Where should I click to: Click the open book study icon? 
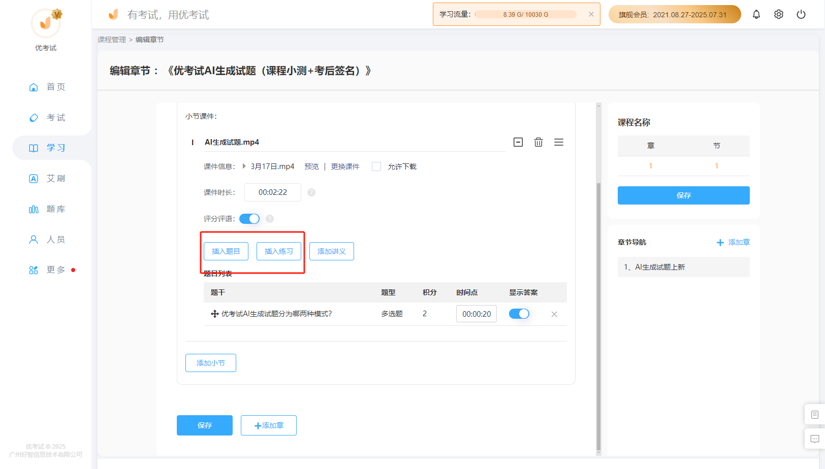point(34,148)
